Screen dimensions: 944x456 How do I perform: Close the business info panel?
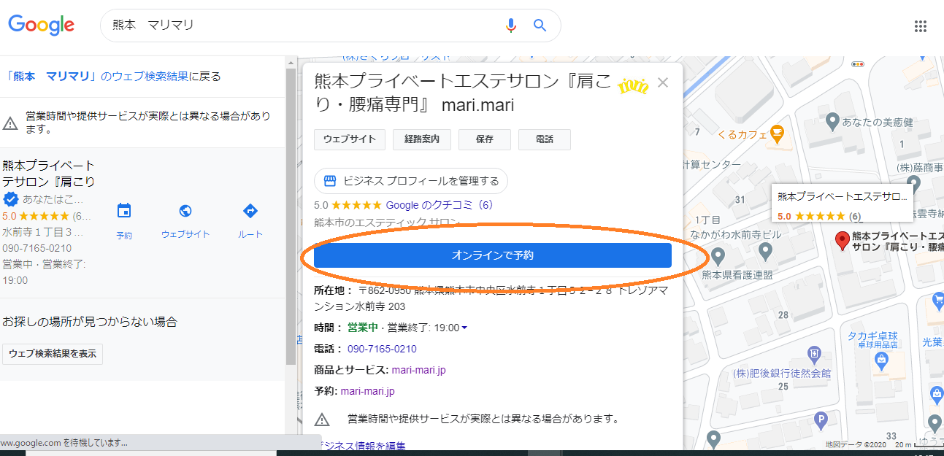coord(663,82)
